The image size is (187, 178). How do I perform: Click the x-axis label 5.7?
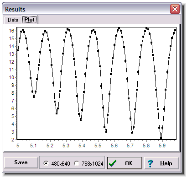pos(130,146)
